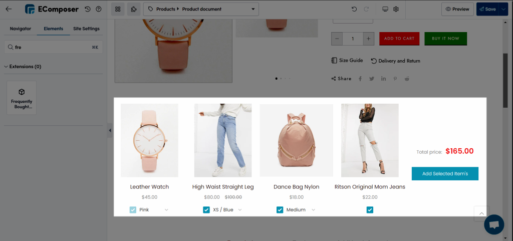Screen dimensions: 513x241
Task: Click the Share link
Action: pyautogui.click(x=341, y=79)
